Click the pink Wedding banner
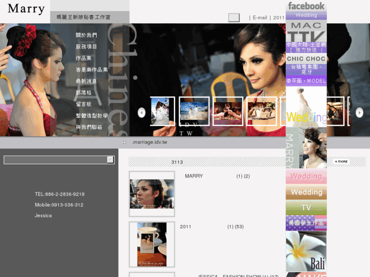This screenshot has height=277, width=370. (306, 176)
